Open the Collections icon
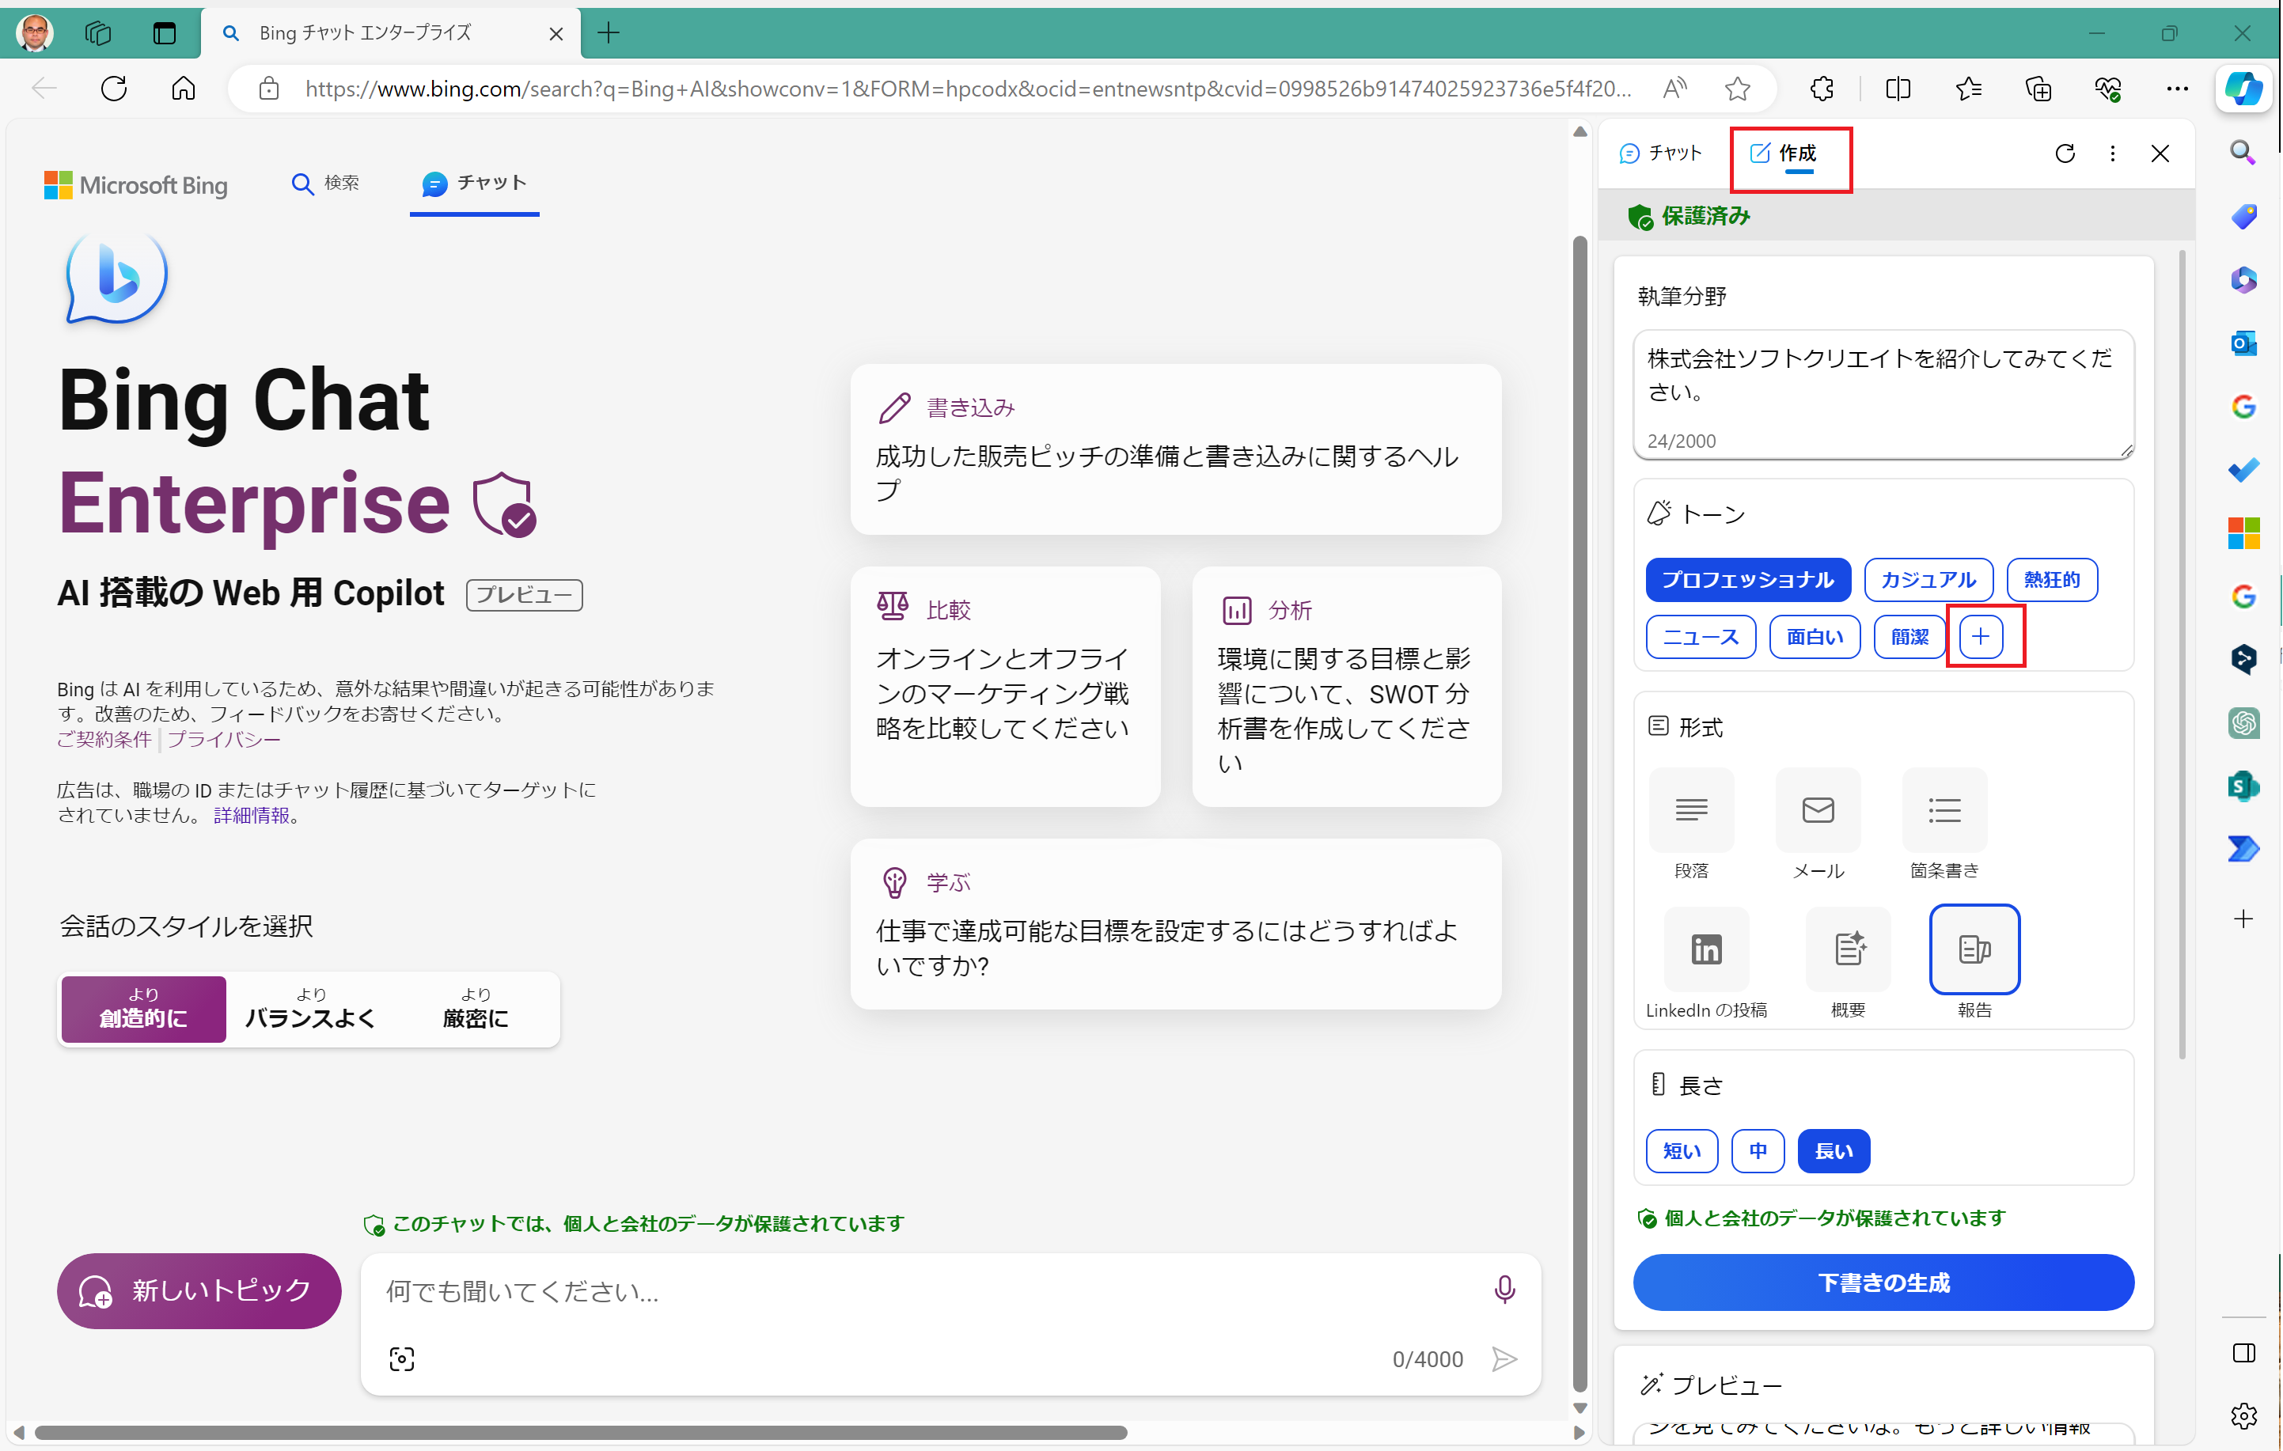The width and height of the screenshot is (2283, 1451). (x=2038, y=89)
